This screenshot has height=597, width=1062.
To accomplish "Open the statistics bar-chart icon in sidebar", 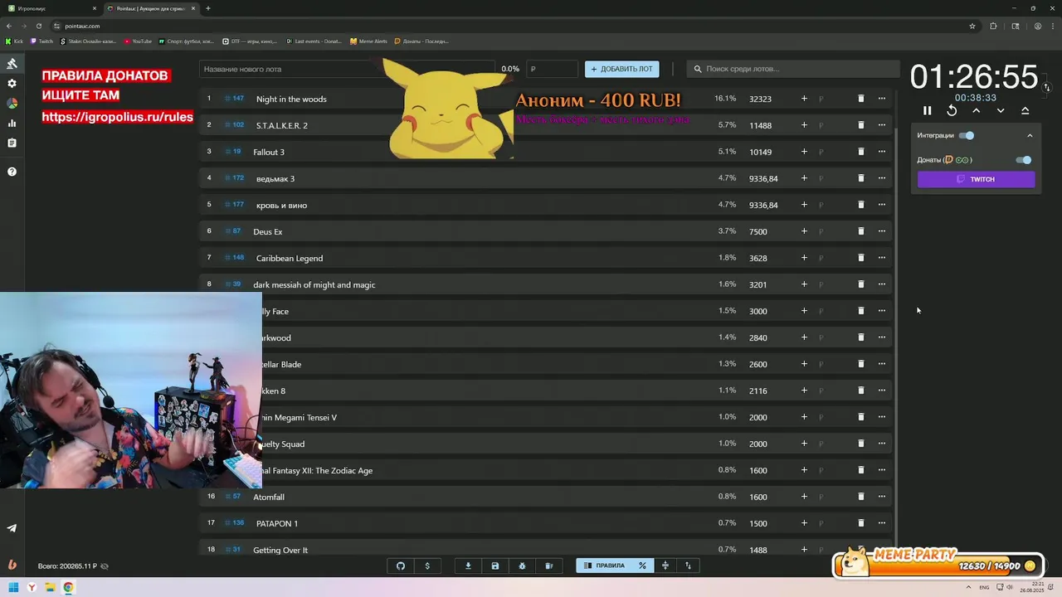I will point(12,124).
